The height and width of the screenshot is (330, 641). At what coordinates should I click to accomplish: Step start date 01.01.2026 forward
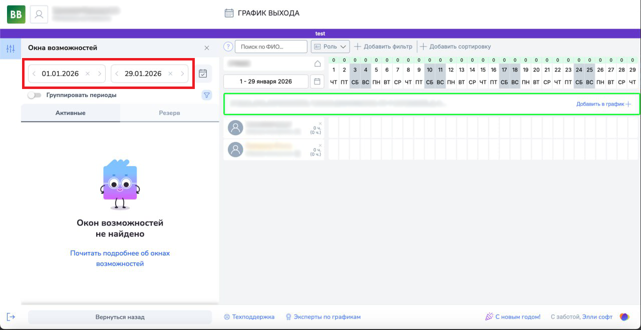[100, 73]
